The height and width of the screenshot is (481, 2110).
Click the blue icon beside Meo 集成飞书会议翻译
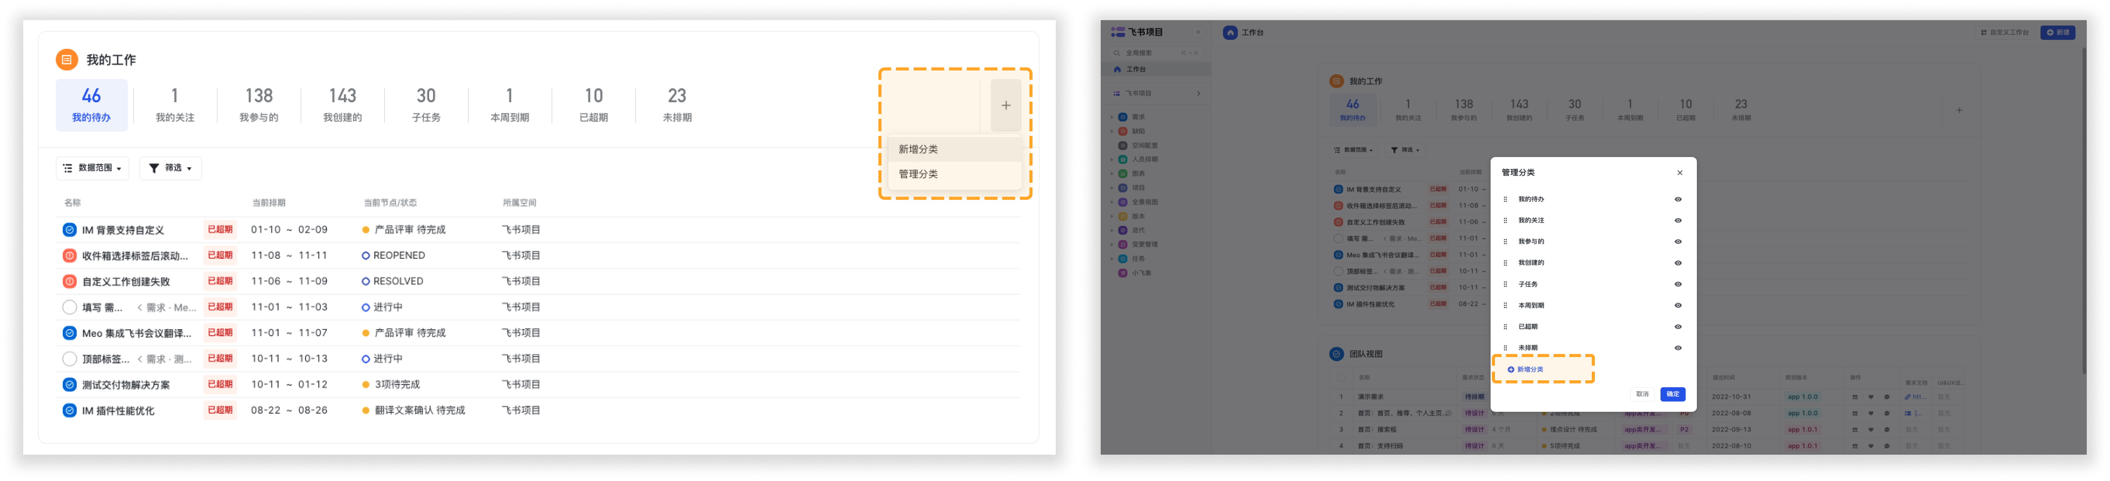[70, 333]
